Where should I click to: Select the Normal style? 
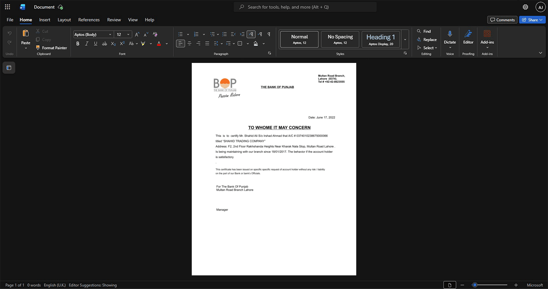(x=299, y=39)
